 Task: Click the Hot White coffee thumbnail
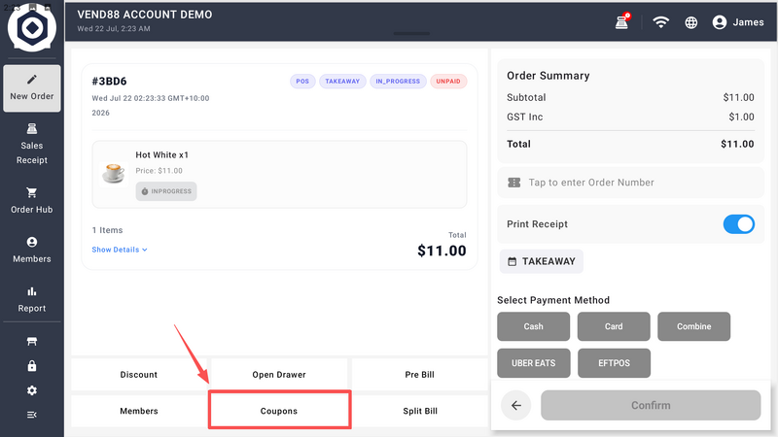114,174
